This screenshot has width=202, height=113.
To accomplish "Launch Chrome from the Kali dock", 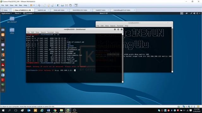I will 3,70.
